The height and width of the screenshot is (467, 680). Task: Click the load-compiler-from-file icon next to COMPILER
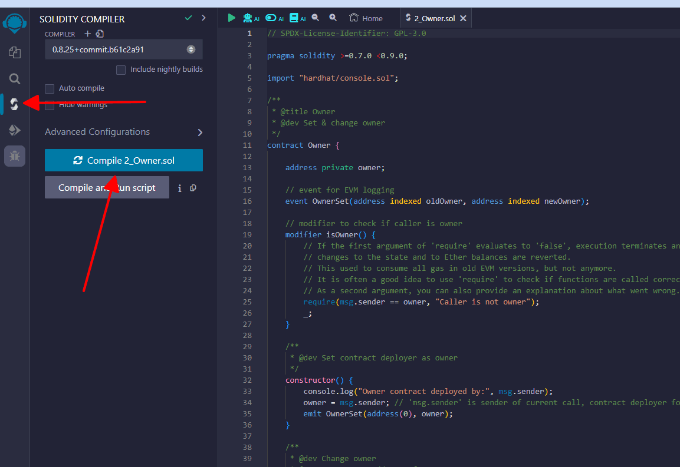(x=100, y=34)
